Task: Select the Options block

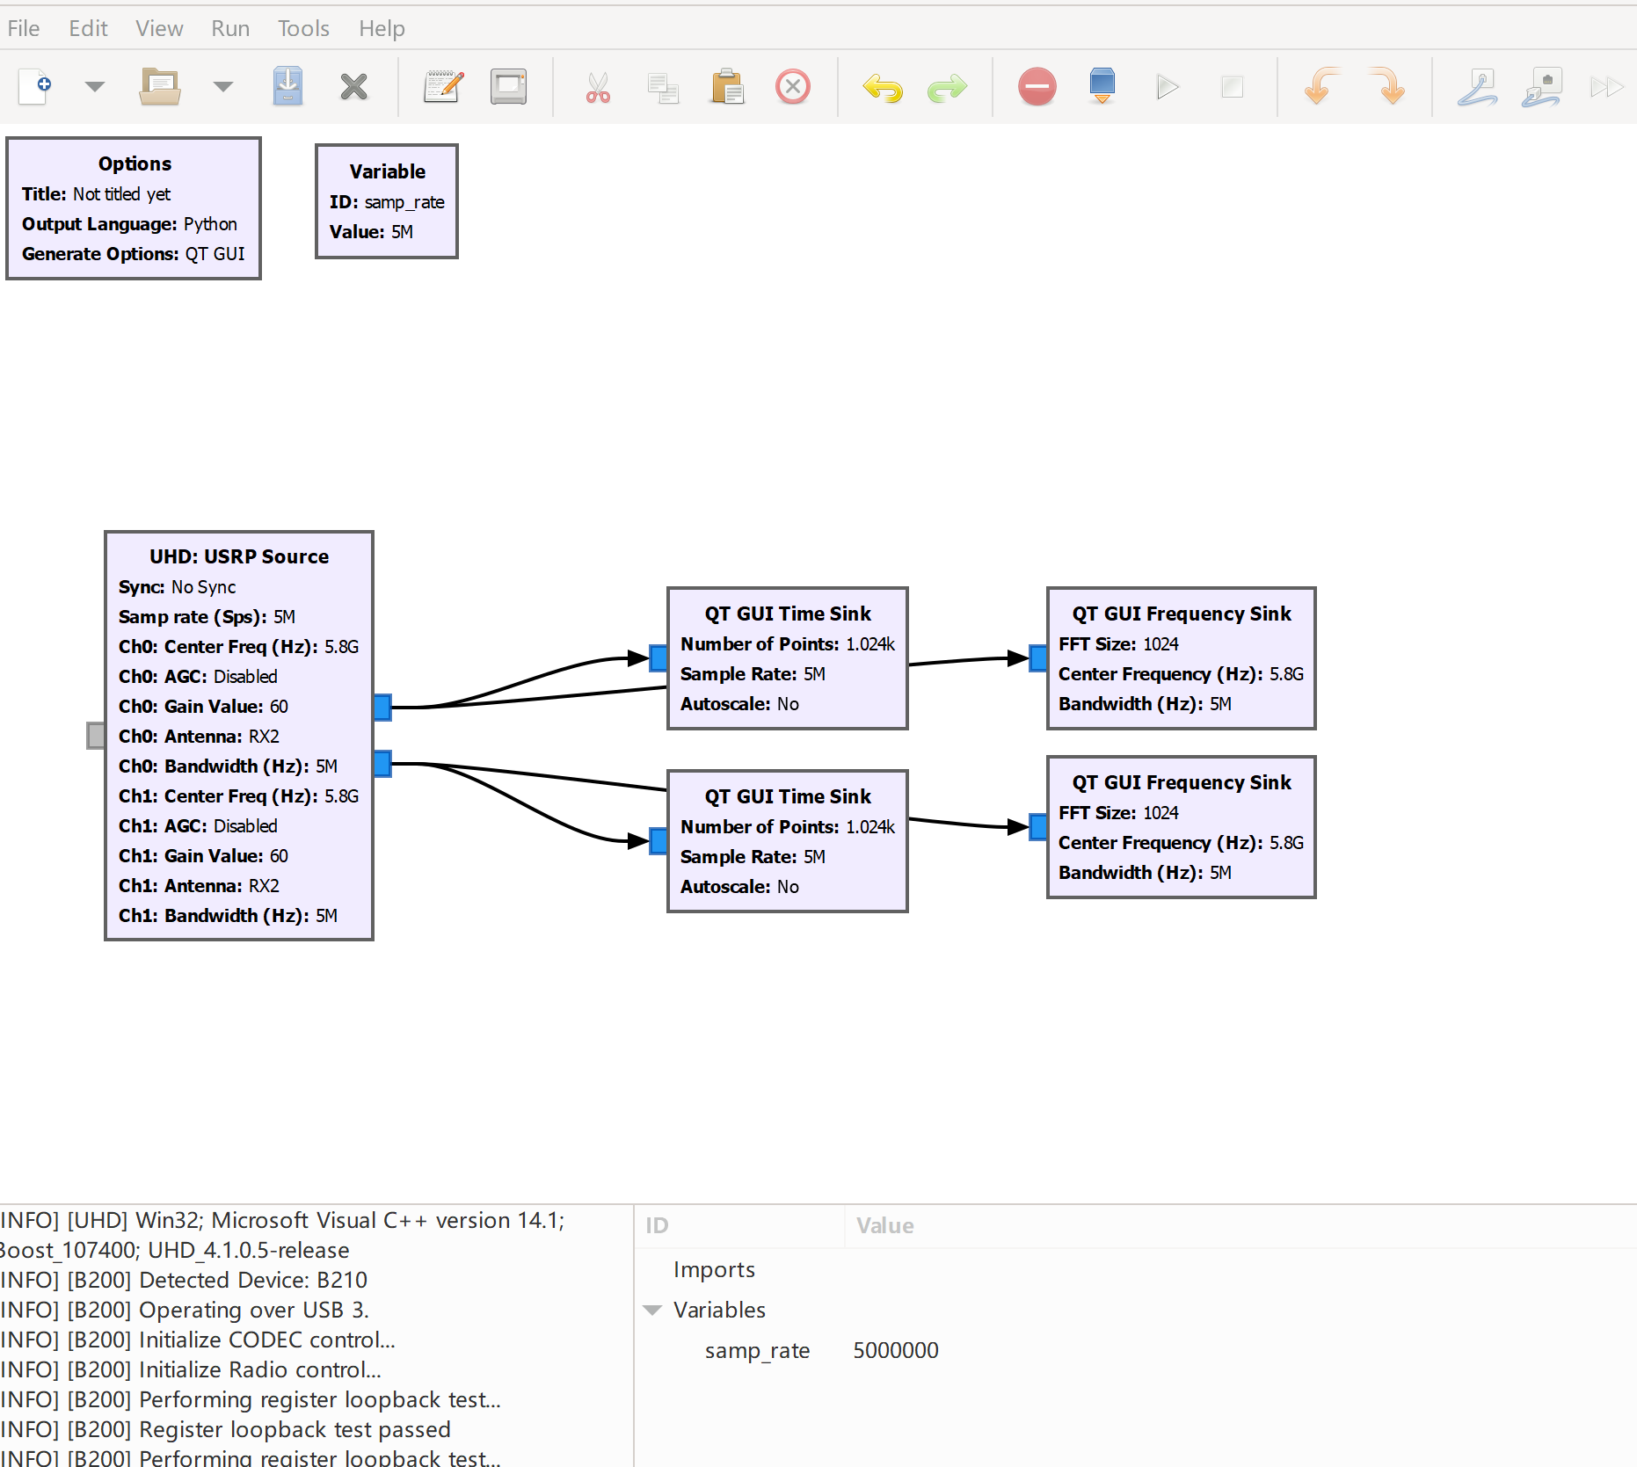Action: click(134, 208)
